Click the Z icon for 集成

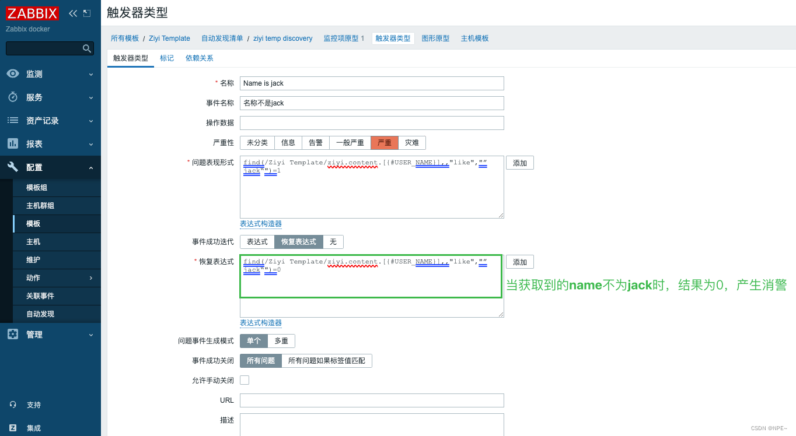coord(13,428)
